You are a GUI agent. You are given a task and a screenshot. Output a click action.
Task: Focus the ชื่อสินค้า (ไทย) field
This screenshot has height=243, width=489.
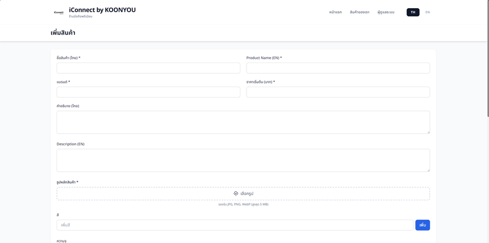[148, 68]
